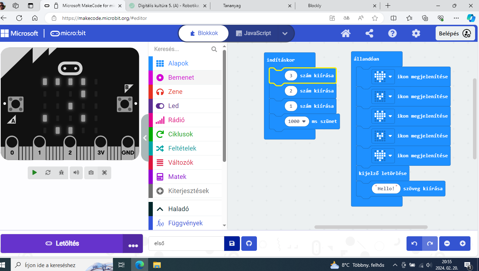This screenshot has height=271, width=479.
Task: Mute the simulator sound
Action: 76,173
